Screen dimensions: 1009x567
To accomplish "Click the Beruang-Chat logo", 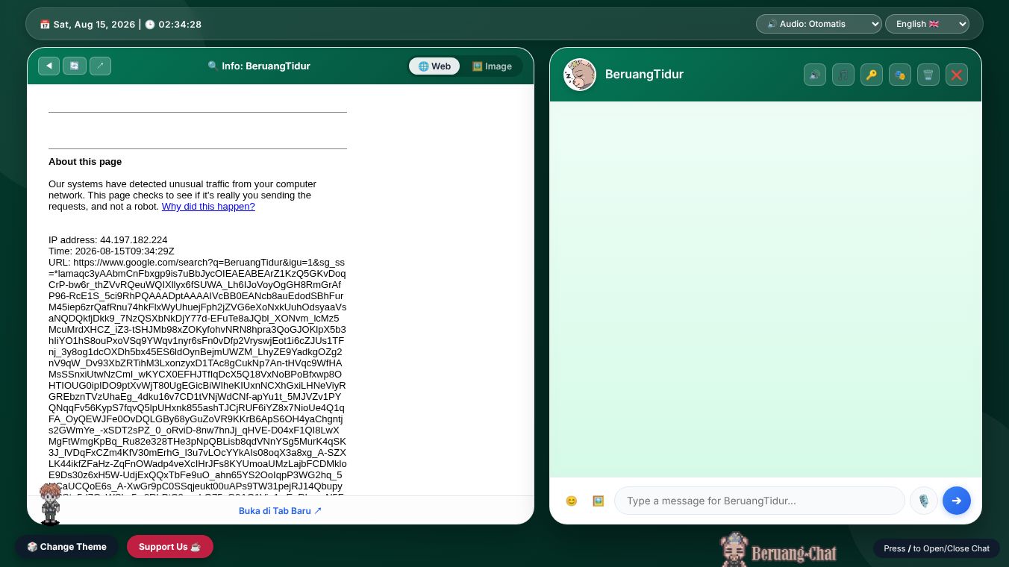I will click(778, 550).
